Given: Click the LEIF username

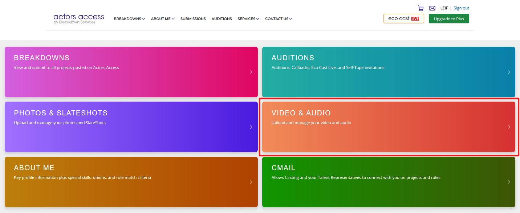Looking at the screenshot, I should click(444, 8).
